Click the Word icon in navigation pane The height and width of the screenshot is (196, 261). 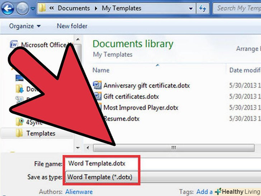(14, 45)
